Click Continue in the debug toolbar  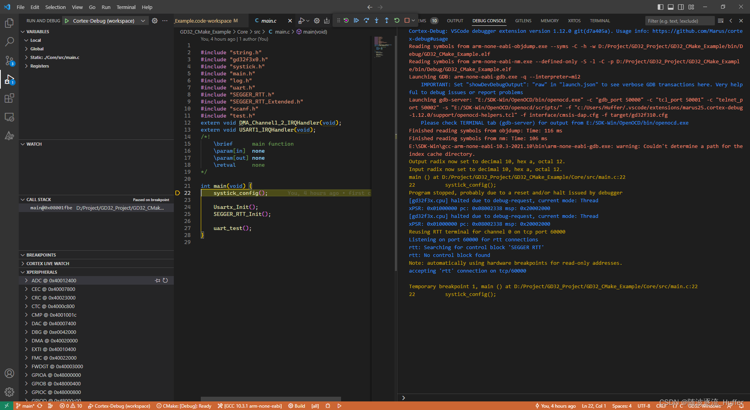pos(356,21)
